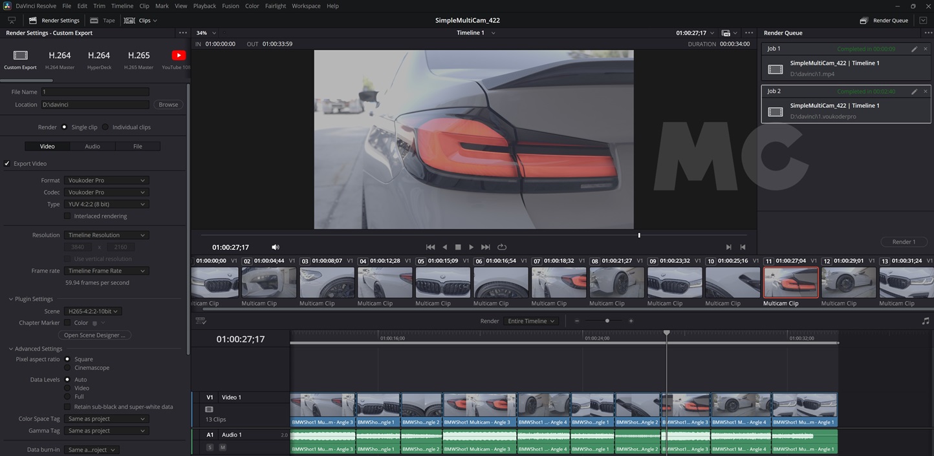Edit Job 2 with pencil icon
Viewport: 934px width, 456px height.
914,92
